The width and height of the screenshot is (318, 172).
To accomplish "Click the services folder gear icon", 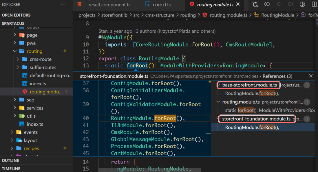I will point(22,108).
